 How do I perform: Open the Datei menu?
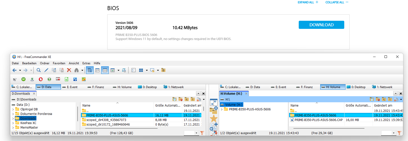tap(15, 63)
